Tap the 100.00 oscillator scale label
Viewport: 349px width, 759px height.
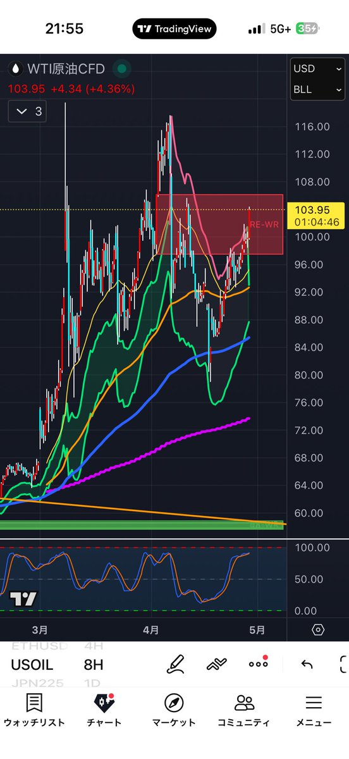pos(312,548)
